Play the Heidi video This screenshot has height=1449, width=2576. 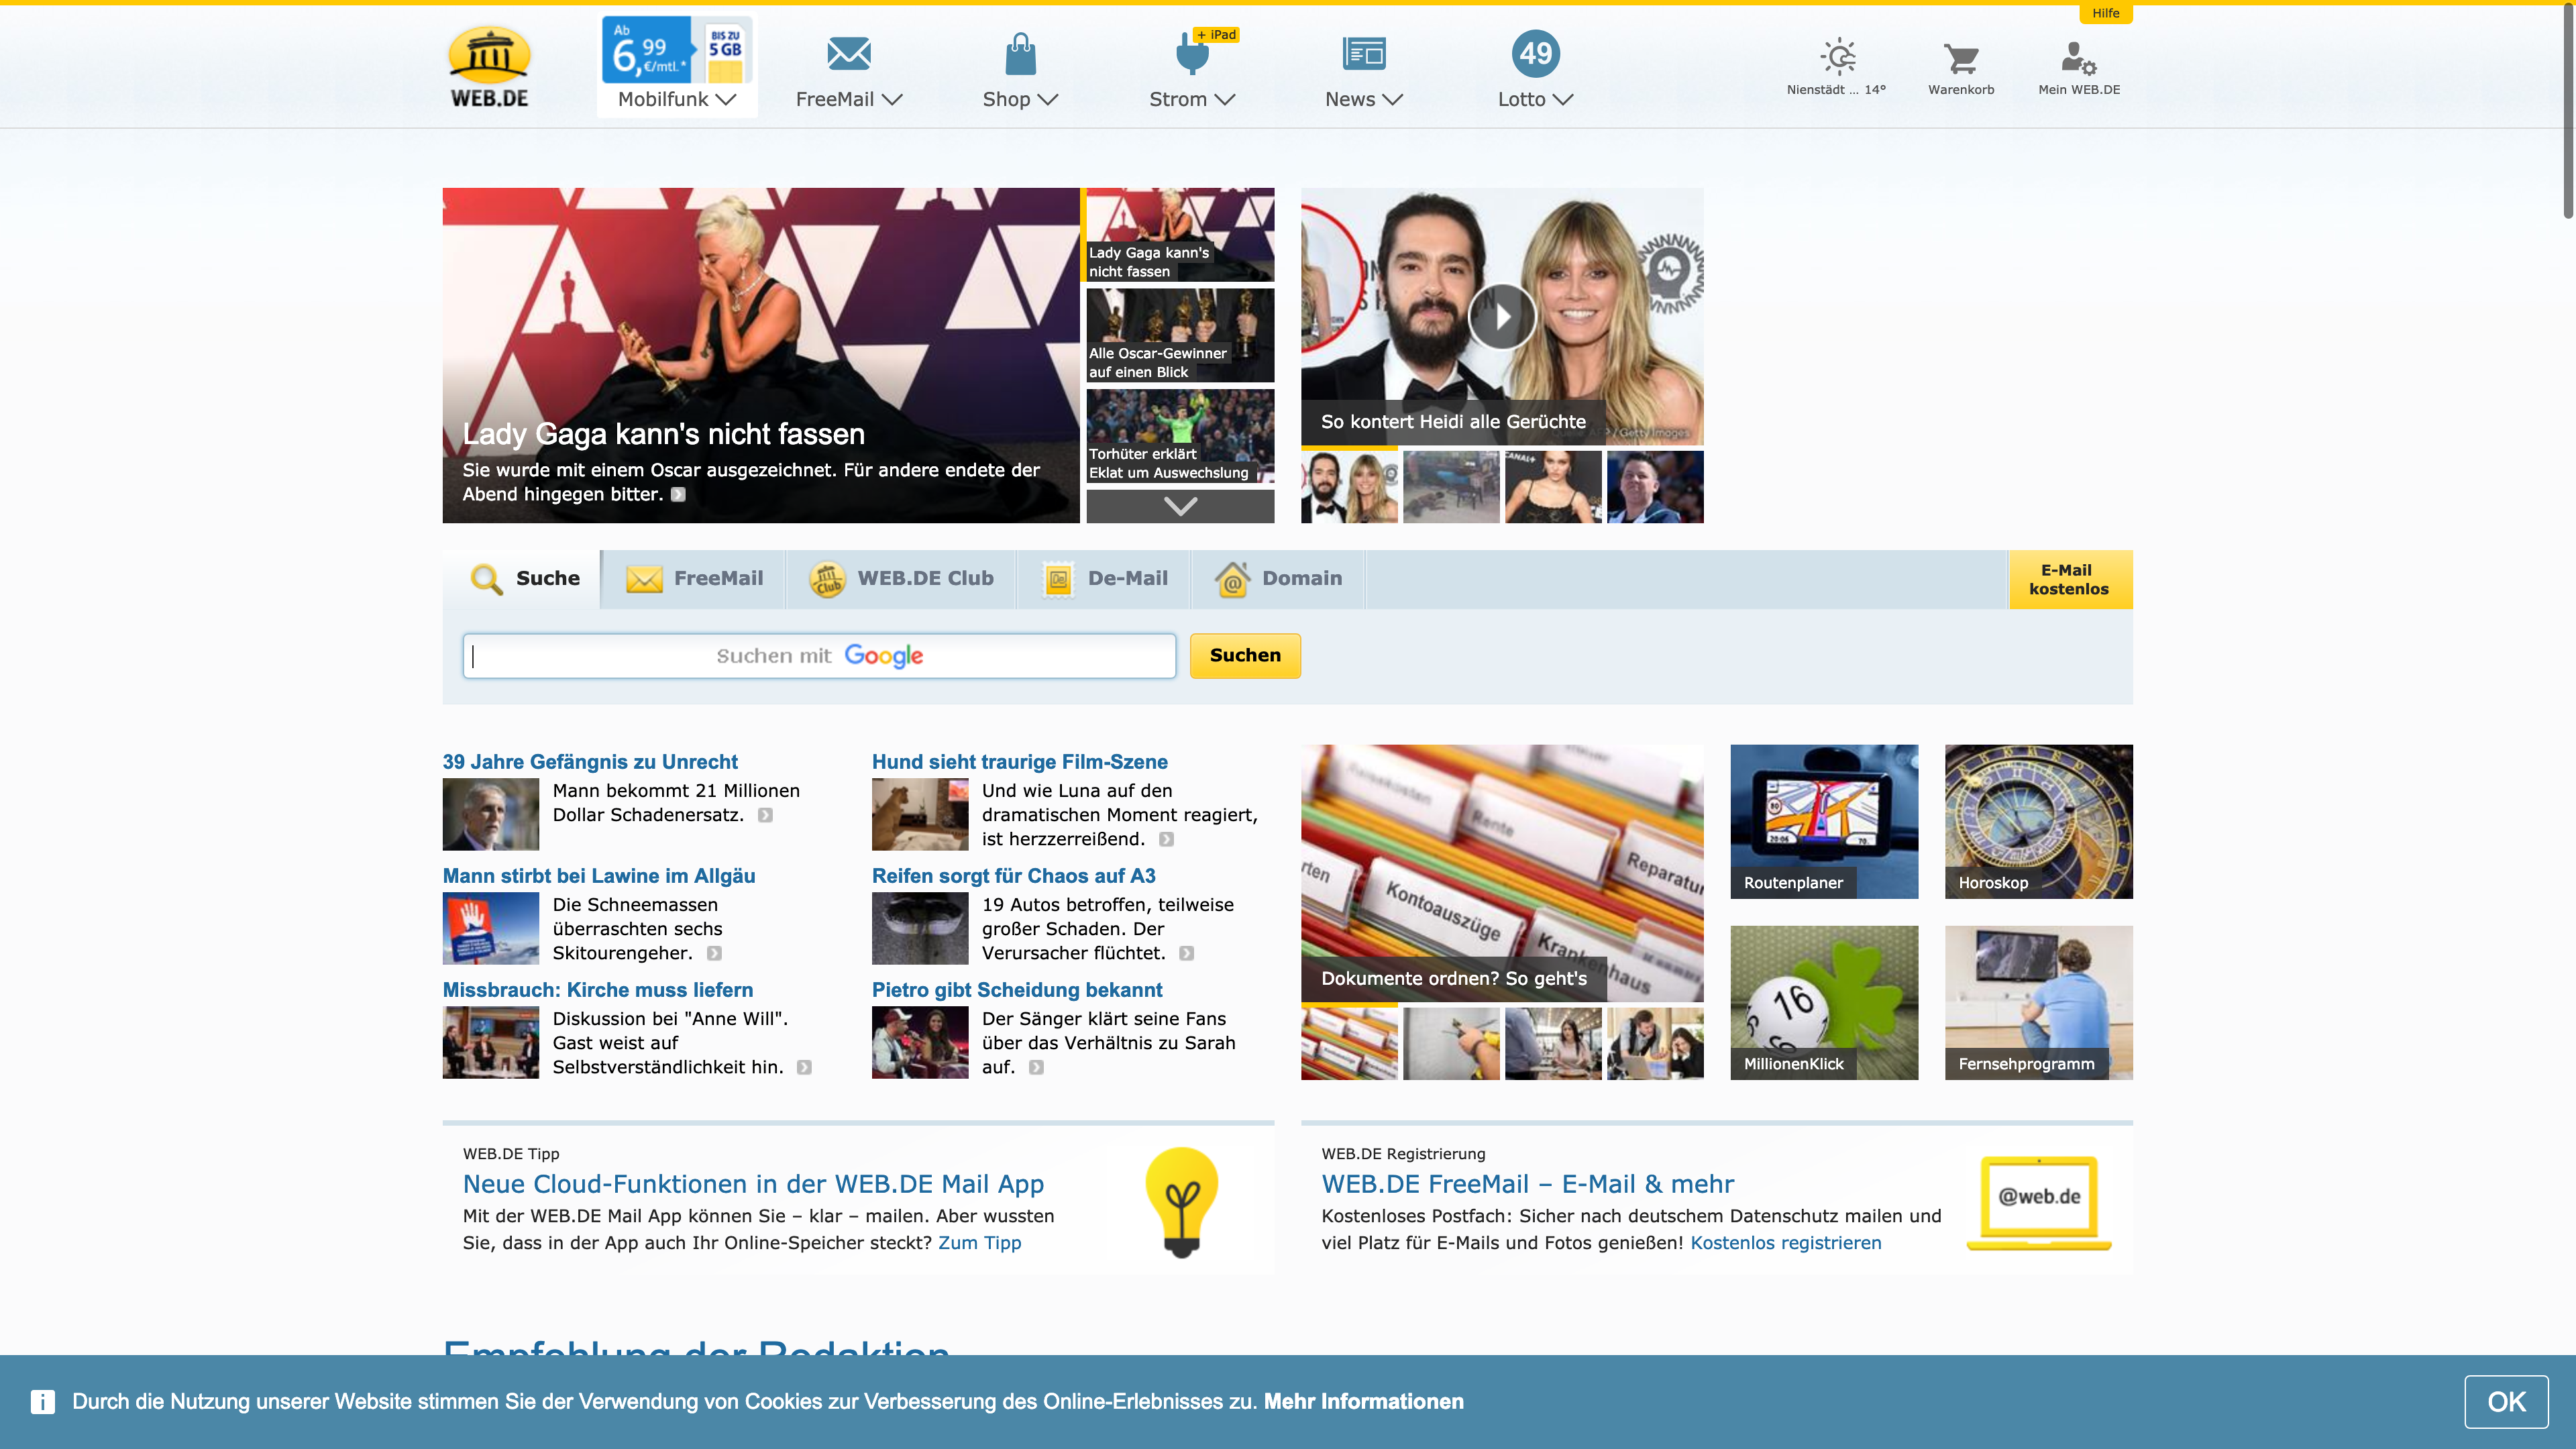pos(1501,317)
